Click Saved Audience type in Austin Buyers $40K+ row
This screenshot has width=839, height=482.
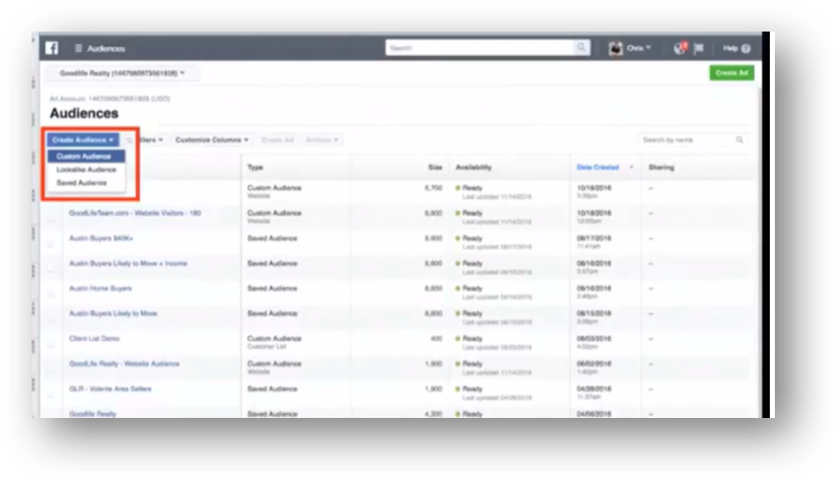pos(272,239)
